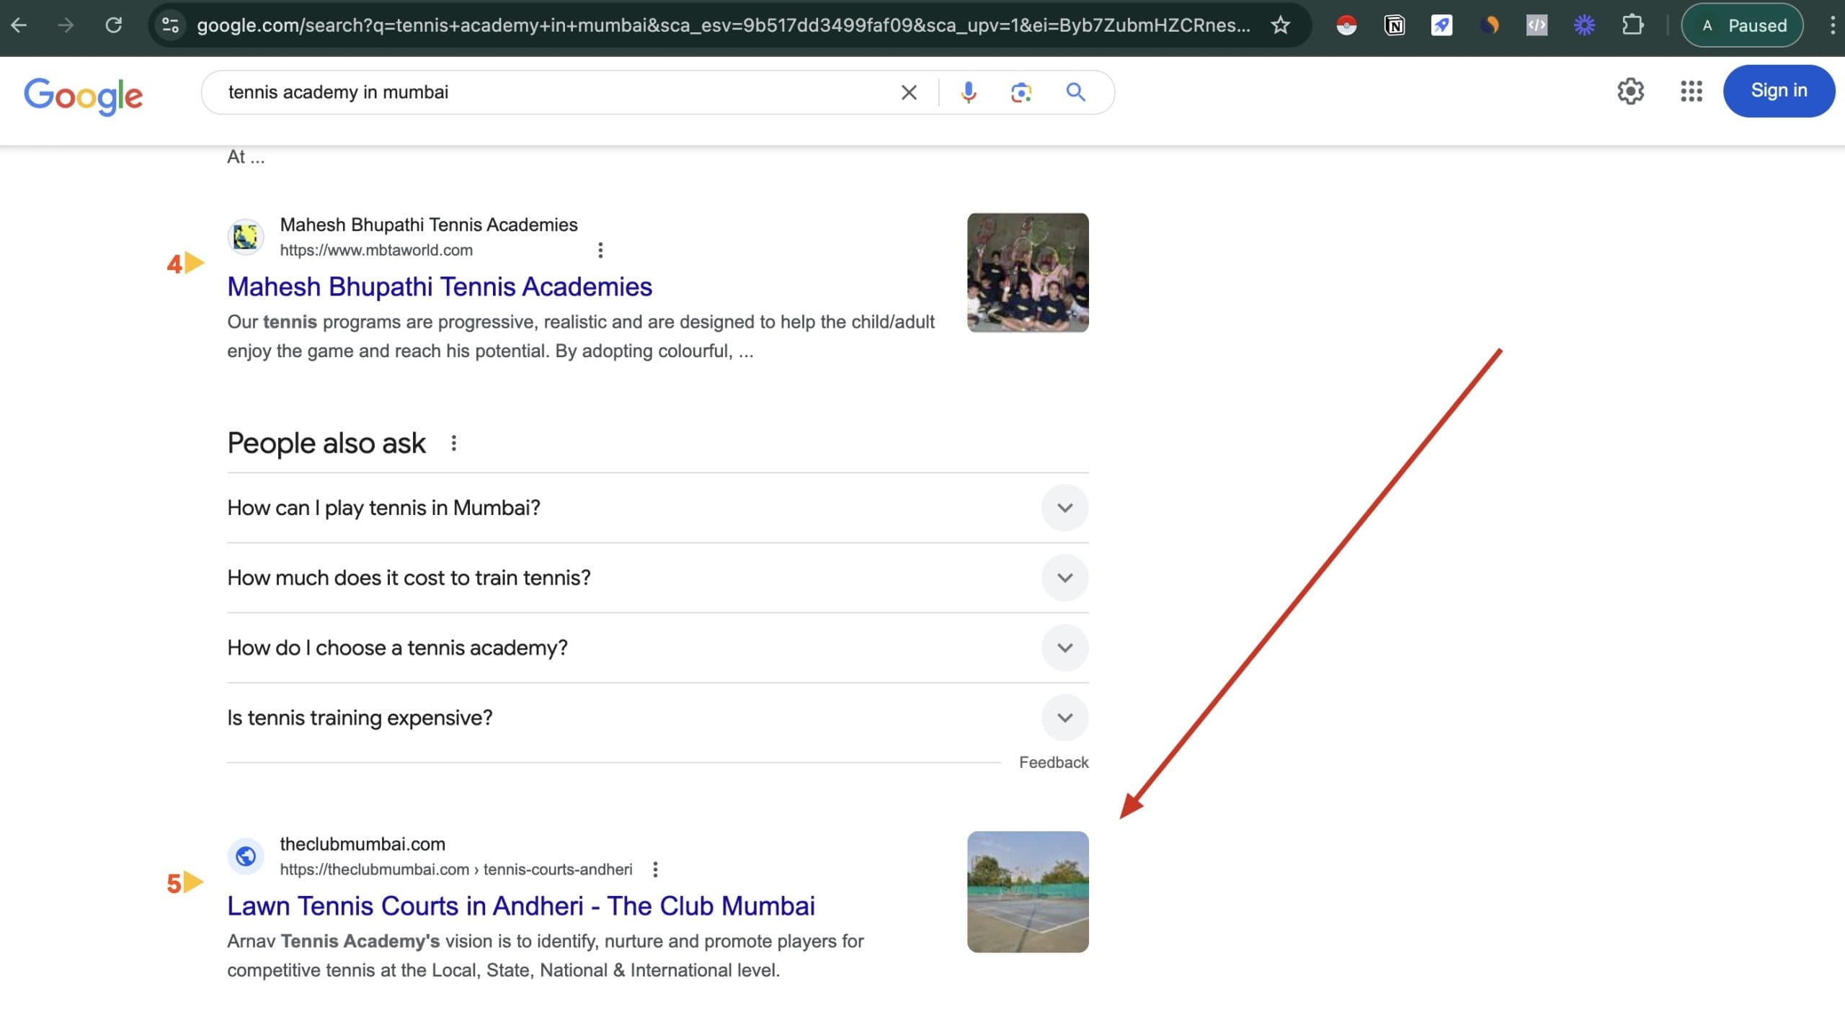Screen dimensions: 1845x1030
Task: Reload the page with the refresh icon
Action: click(113, 25)
